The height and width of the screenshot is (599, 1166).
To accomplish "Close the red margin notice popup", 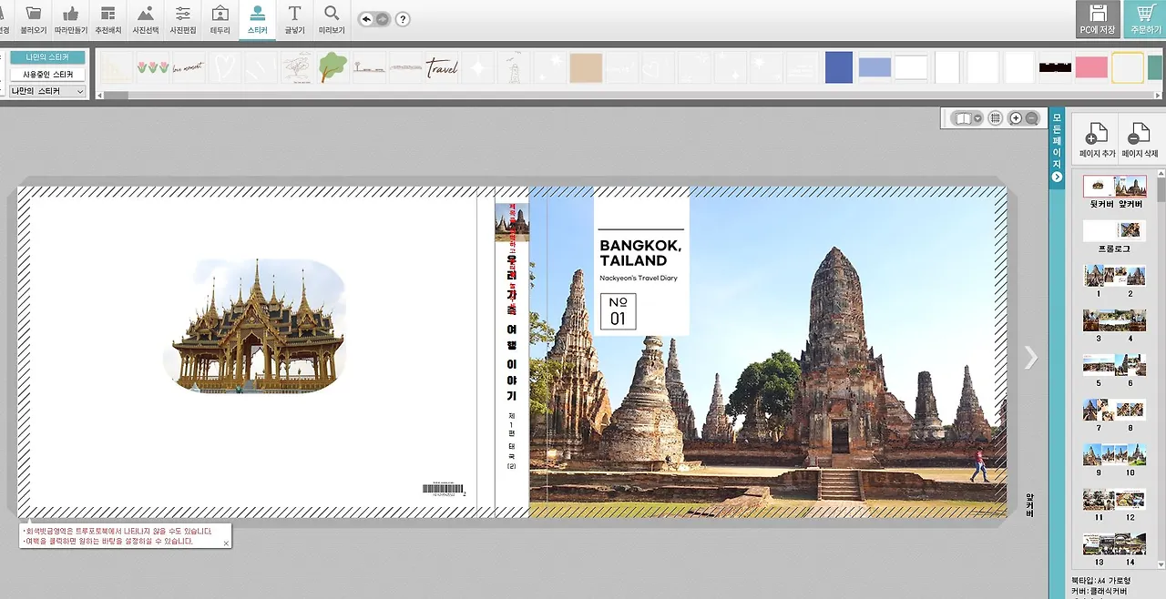I will click(x=226, y=543).
